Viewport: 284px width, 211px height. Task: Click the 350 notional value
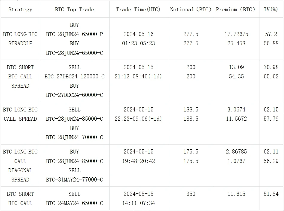[191, 194]
